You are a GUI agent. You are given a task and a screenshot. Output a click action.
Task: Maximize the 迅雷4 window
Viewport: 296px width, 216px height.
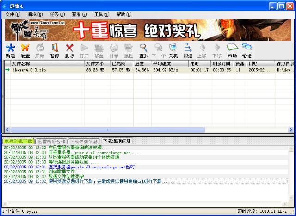[281, 6]
